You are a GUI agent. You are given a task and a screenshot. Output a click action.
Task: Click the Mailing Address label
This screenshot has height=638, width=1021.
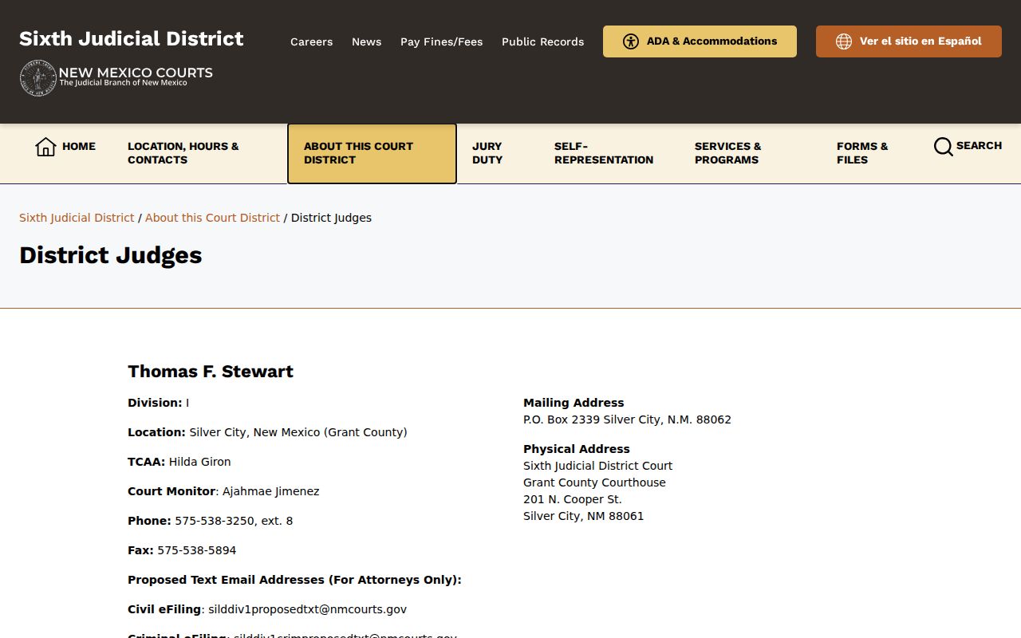[574, 403]
